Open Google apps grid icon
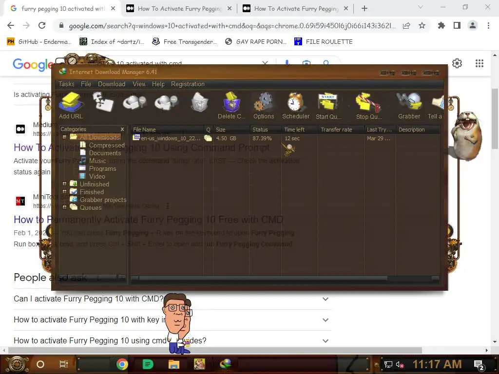Screen dimensions: 499x374 pos(480,63)
